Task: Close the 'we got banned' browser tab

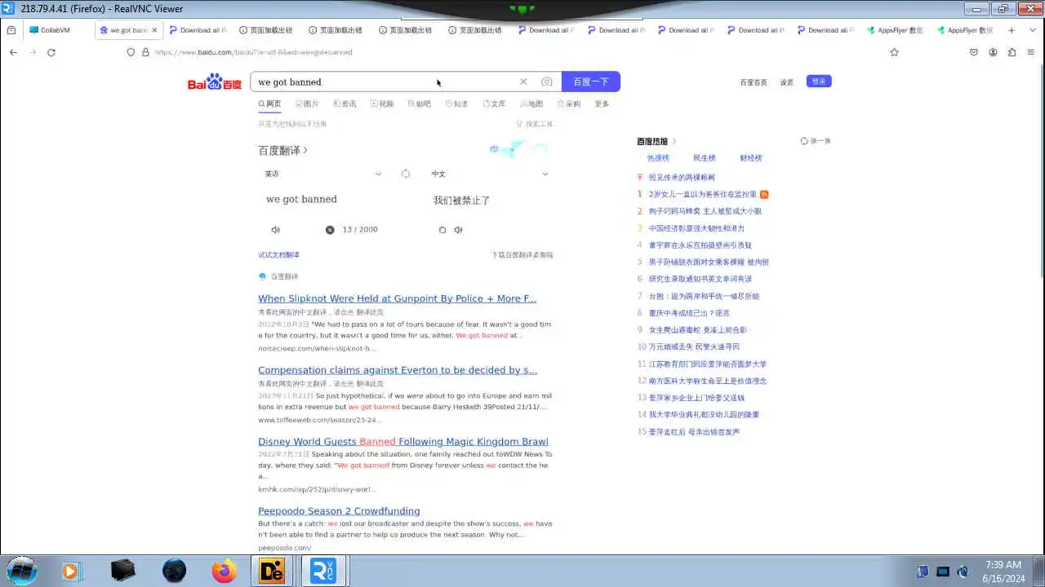Action: coord(154,30)
